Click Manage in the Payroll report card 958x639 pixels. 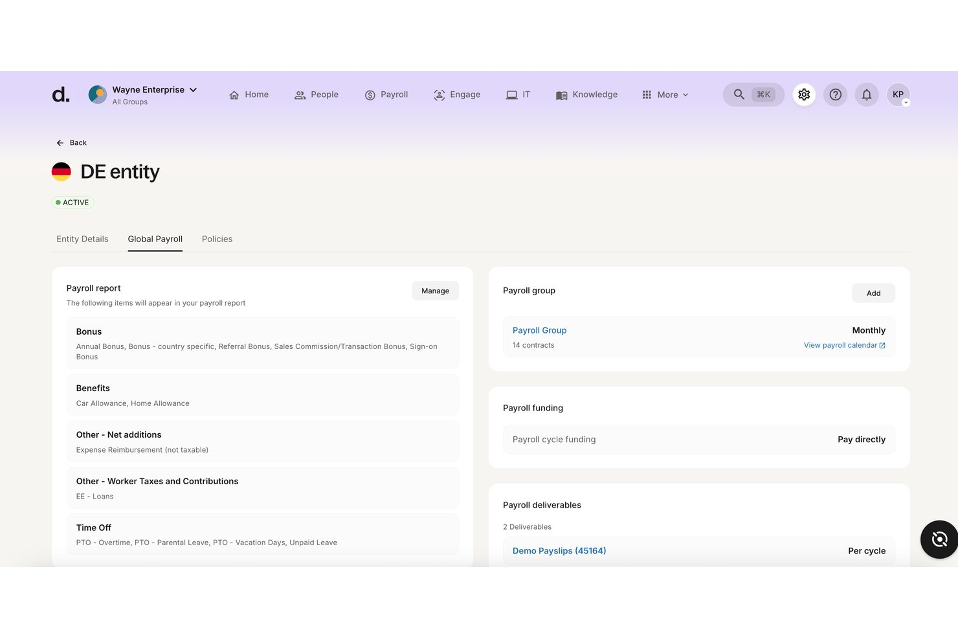pos(435,291)
